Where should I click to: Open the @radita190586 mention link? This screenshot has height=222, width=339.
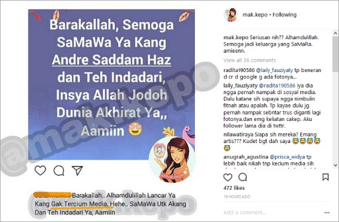(x=277, y=85)
